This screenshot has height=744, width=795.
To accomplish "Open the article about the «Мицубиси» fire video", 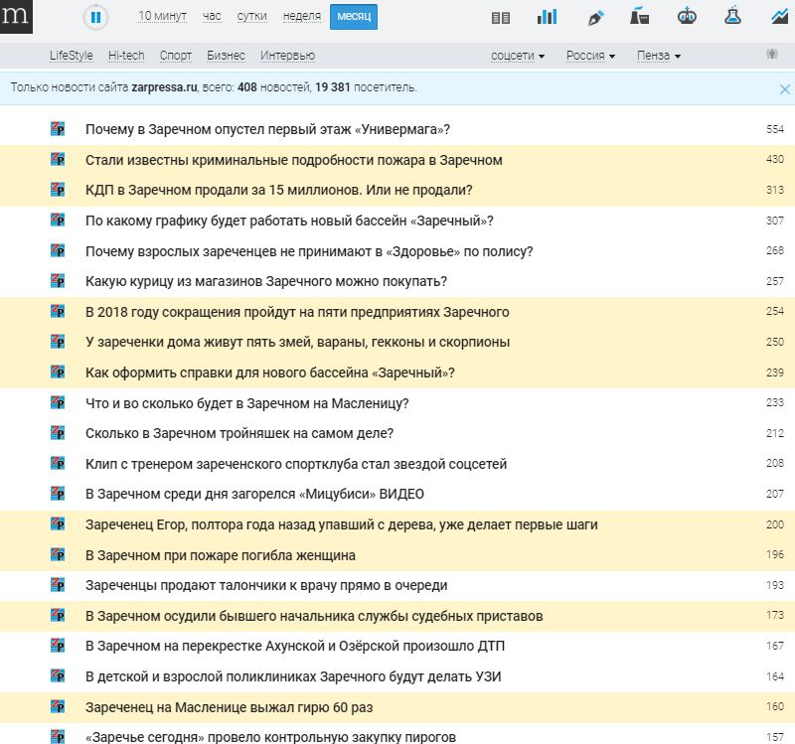I will [254, 494].
